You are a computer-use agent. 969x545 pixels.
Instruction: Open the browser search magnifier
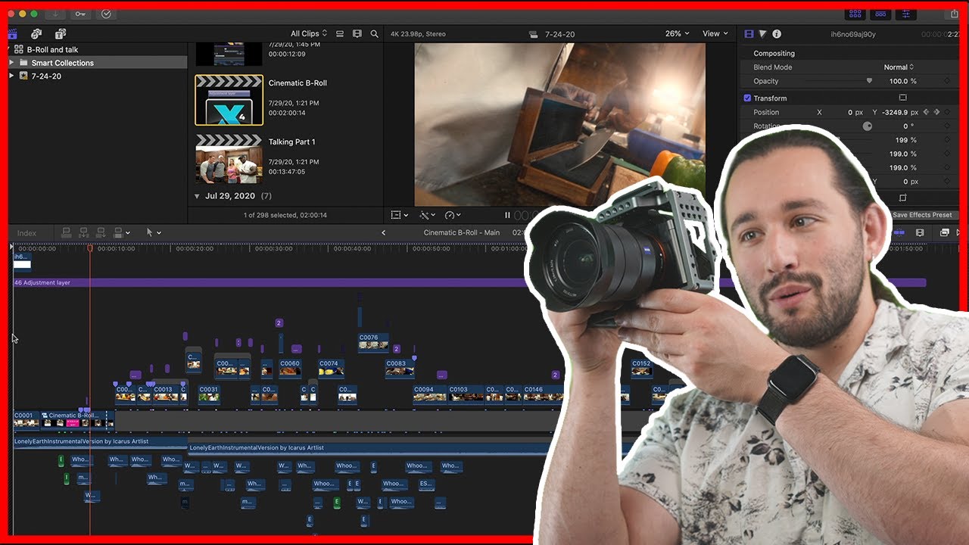pyautogui.click(x=374, y=34)
